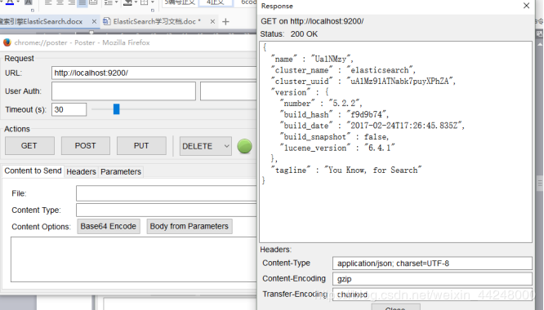Click the Transfer-Encoding chunked field
This screenshot has height=310, width=544.
click(432, 294)
